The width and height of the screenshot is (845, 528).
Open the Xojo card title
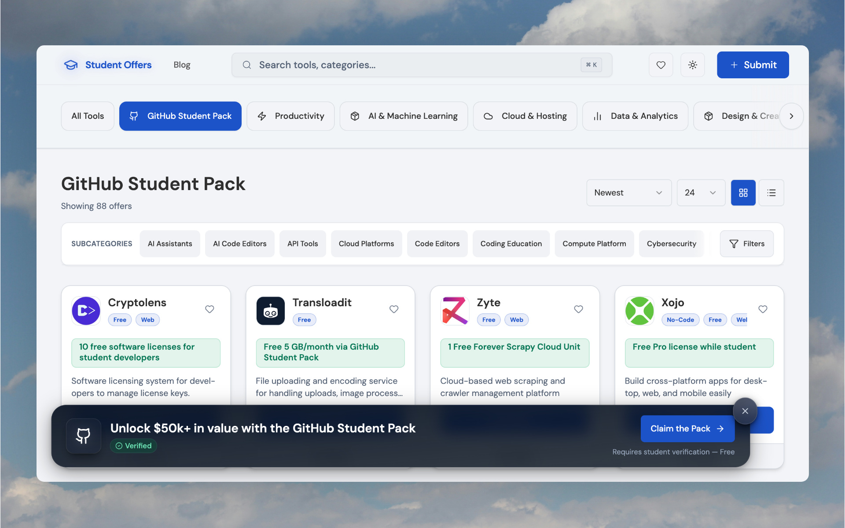click(672, 303)
